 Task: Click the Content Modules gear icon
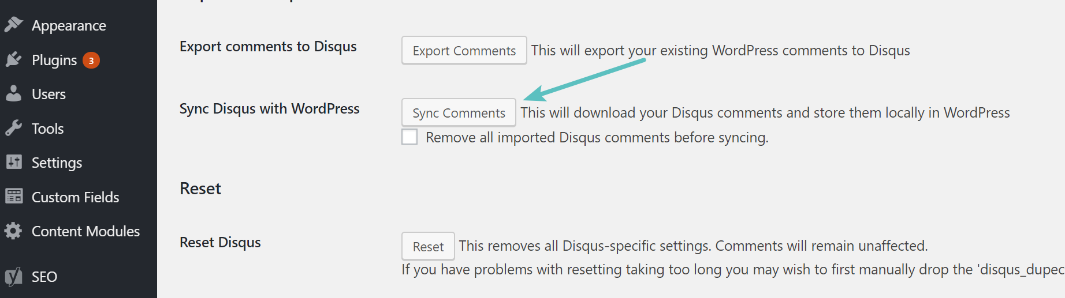(13, 231)
